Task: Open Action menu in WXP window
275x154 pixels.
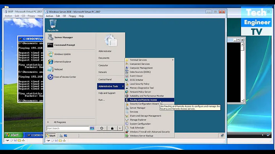Action: pos(8,16)
